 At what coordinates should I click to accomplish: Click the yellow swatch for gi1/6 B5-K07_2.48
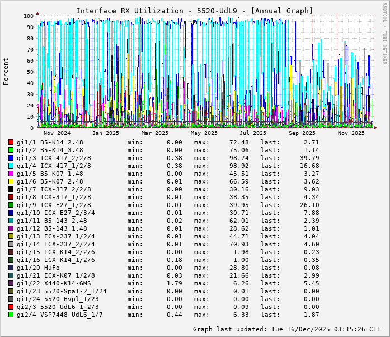pos(11,181)
